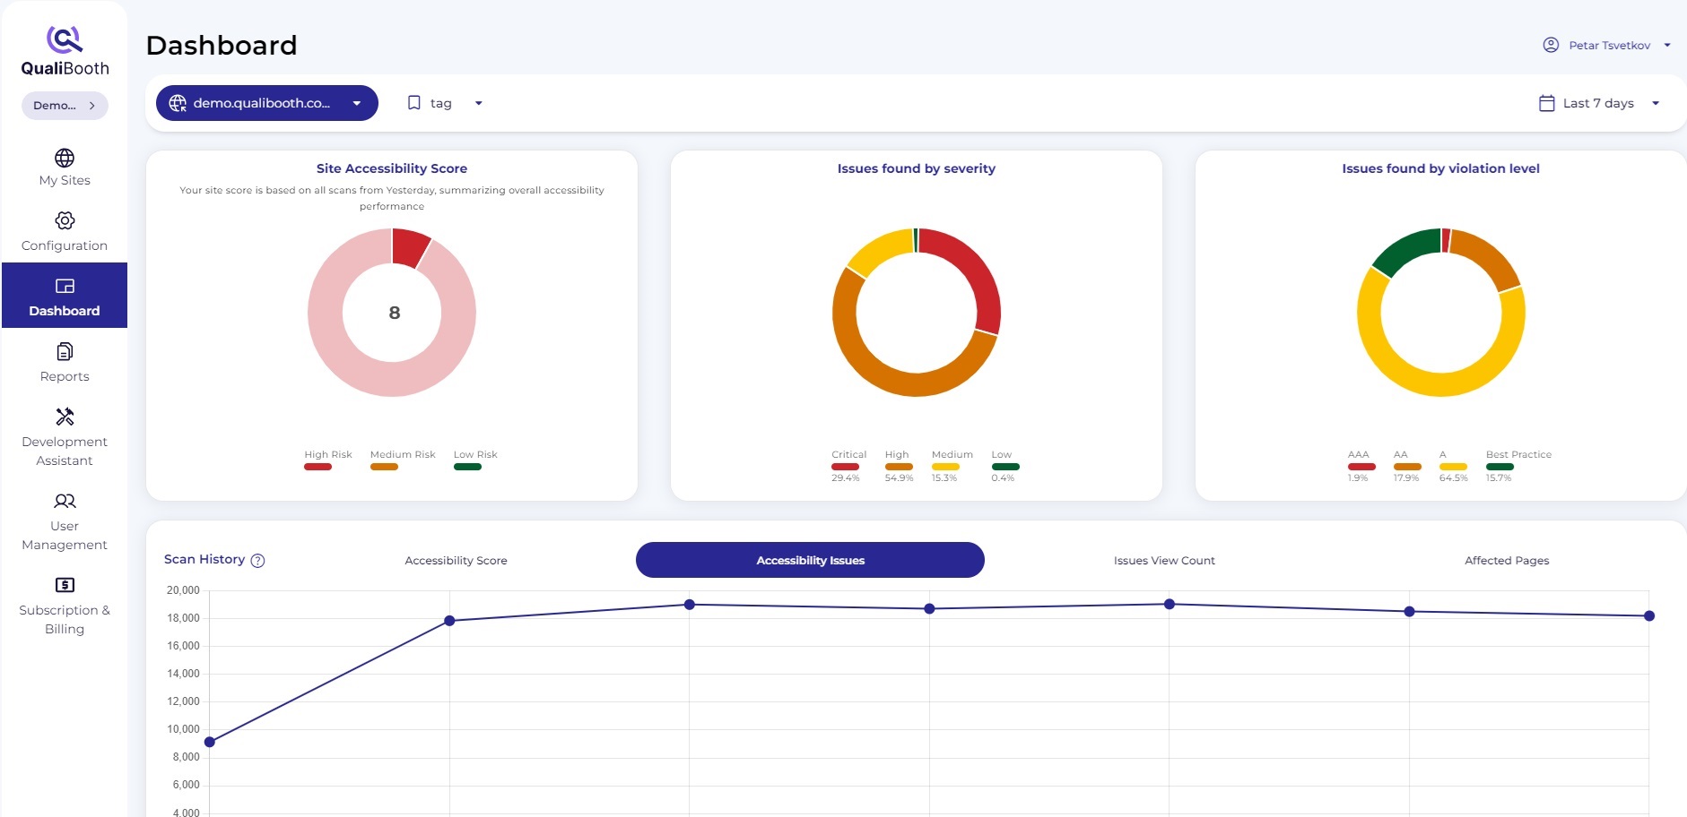Expand the Last 7 days date range selector
Screen dimensions: 1687x817
pos(1598,102)
